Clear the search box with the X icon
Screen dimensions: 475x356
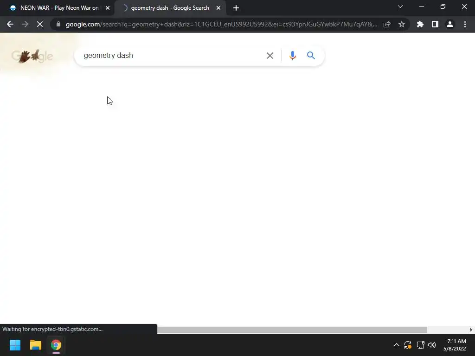(x=270, y=56)
